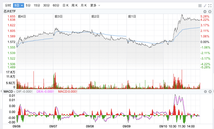Select the 月K monthly chart

84,5
